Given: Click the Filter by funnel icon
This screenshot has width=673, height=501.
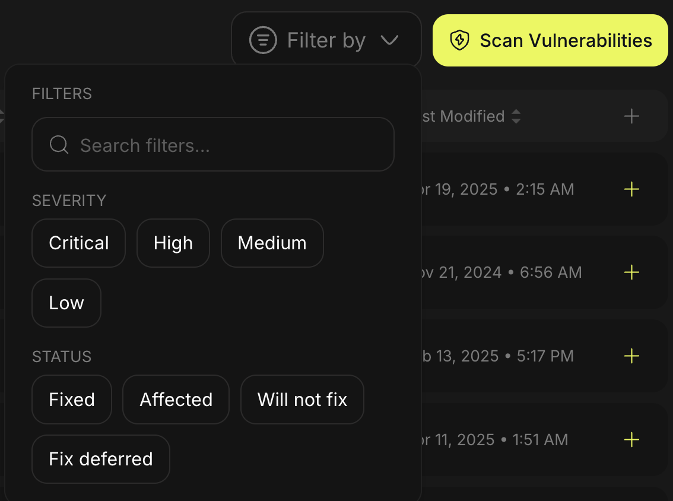Looking at the screenshot, I should pyautogui.click(x=263, y=40).
